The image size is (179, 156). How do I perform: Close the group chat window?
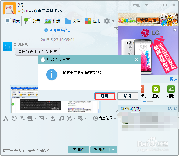pyautogui.click(x=174, y=5)
